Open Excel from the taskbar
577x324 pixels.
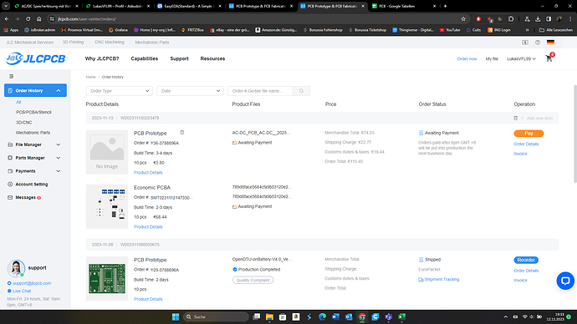tap(402, 316)
